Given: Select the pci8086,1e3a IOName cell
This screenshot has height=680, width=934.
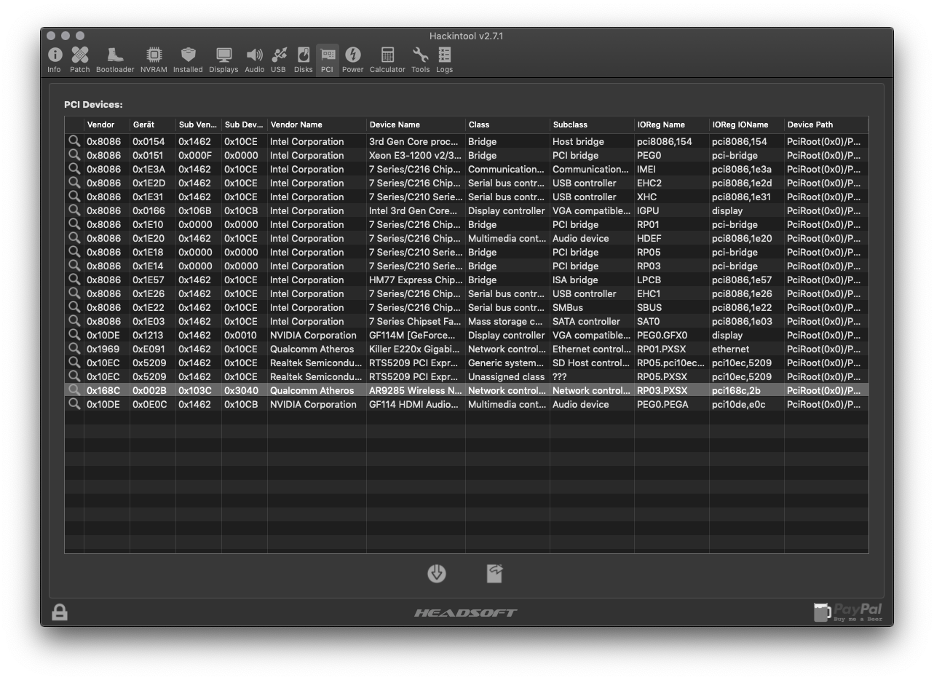Looking at the screenshot, I should coord(742,169).
